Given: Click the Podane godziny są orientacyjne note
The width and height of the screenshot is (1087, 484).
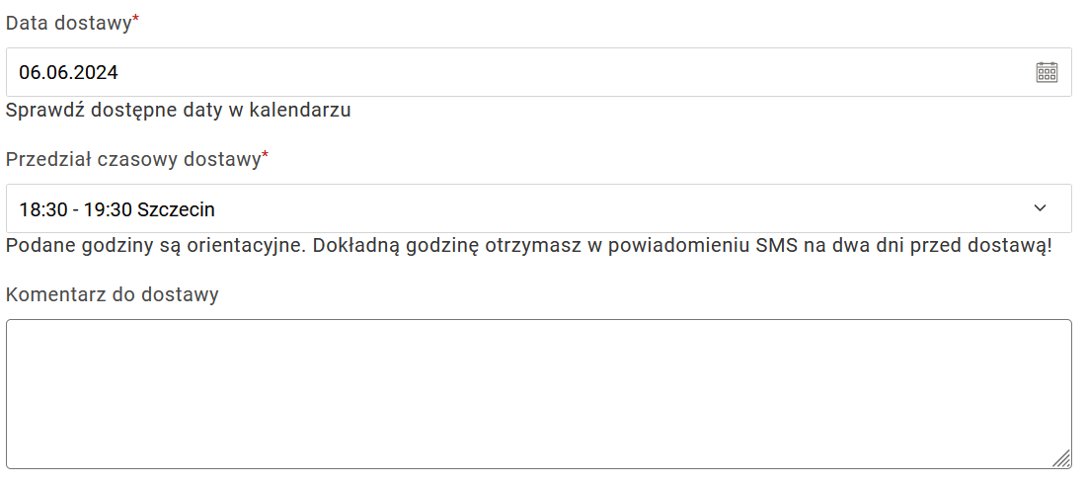Looking at the screenshot, I should [x=529, y=246].
